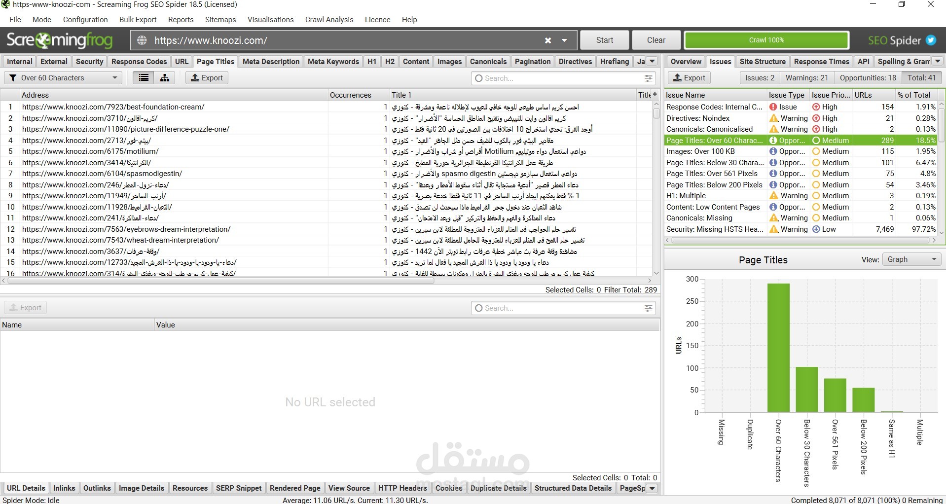Click Medium priority icon for Canonicals: Missing
The image size is (946, 504).
816,218
